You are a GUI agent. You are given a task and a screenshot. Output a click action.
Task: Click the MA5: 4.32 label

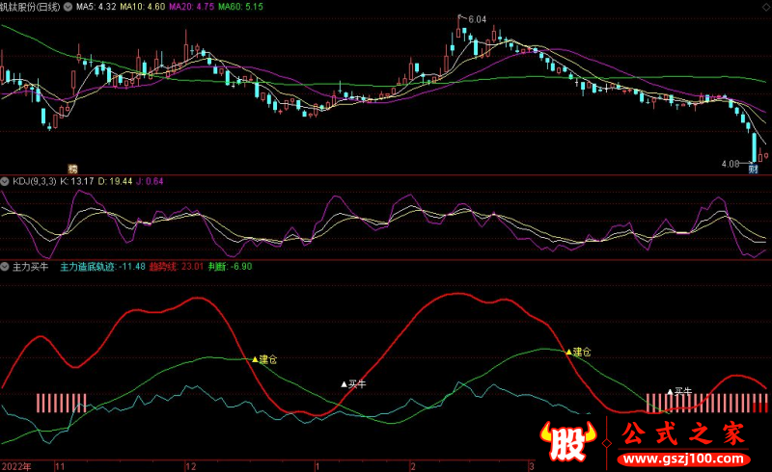click(x=96, y=7)
